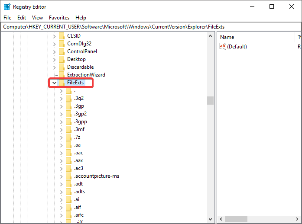Click the ExtractionWizard folder icon

click(62, 75)
